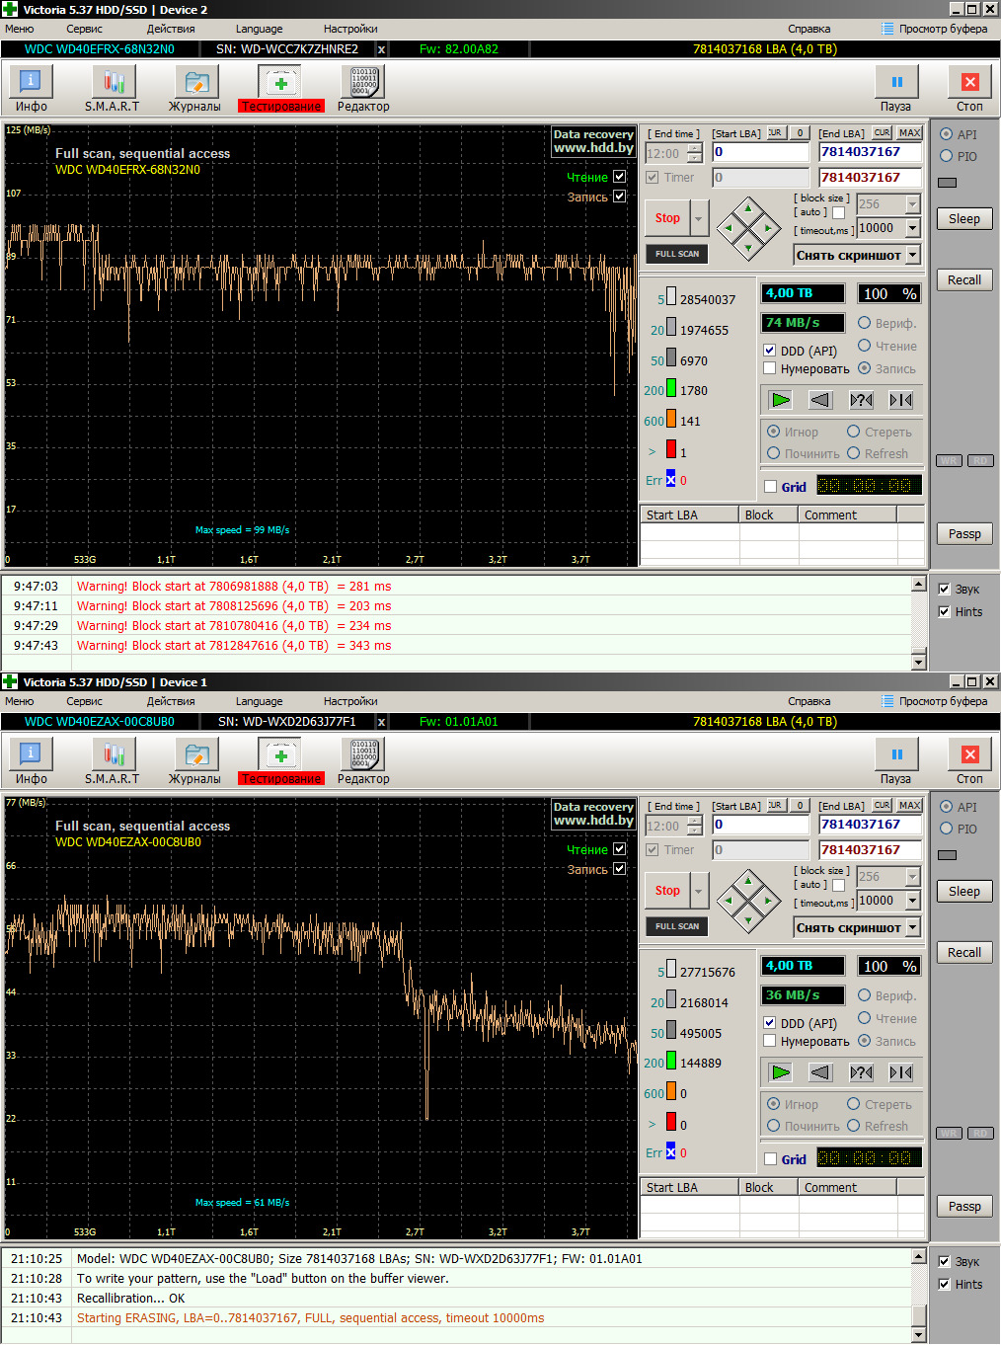Viewport: 1001px width, 1345px height.
Task: Open Stop button dropdown arrow in Device 1
Action: click(699, 891)
